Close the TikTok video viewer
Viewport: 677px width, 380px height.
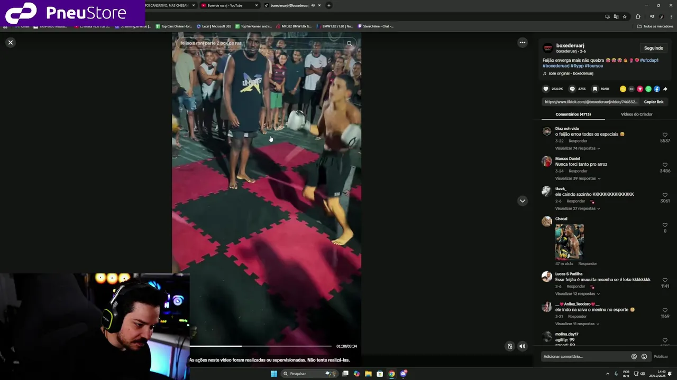[x=10, y=42]
